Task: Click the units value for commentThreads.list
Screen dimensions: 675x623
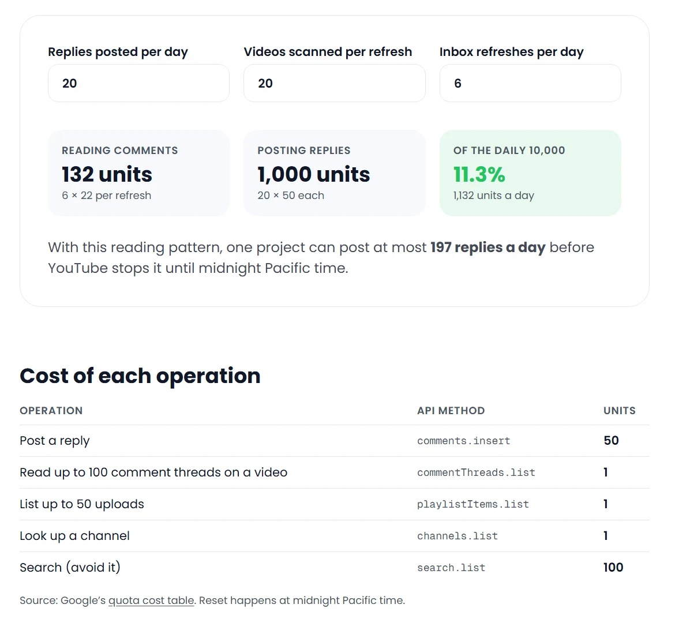Action: (606, 472)
